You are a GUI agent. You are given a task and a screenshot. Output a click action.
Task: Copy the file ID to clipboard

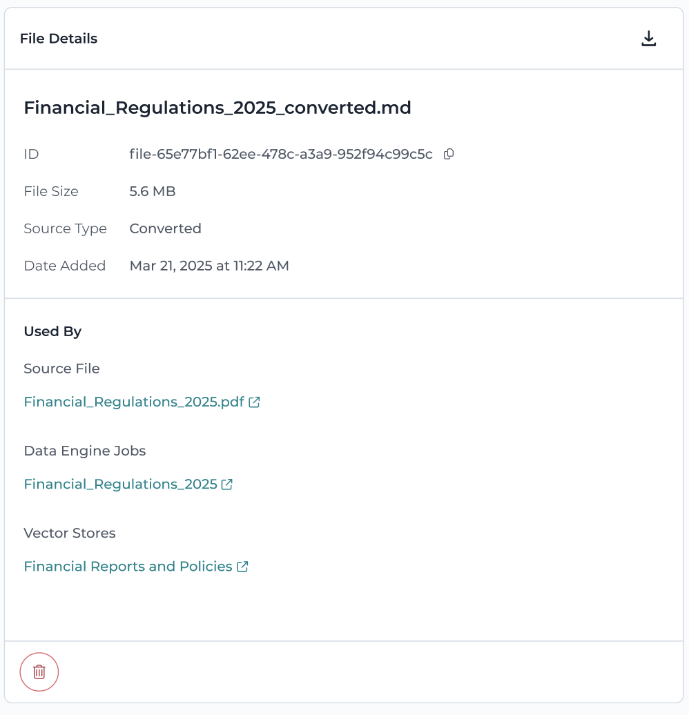click(449, 154)
